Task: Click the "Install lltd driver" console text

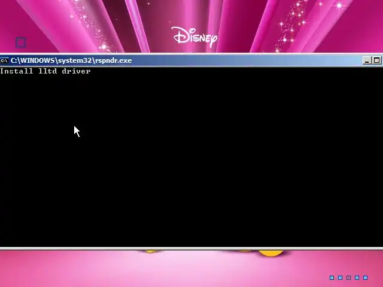Action: tap(45, 71)
